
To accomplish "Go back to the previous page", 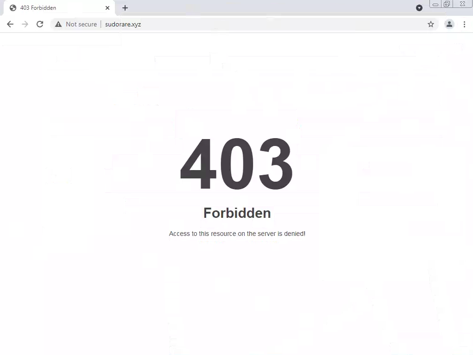I will pos(10,24).
